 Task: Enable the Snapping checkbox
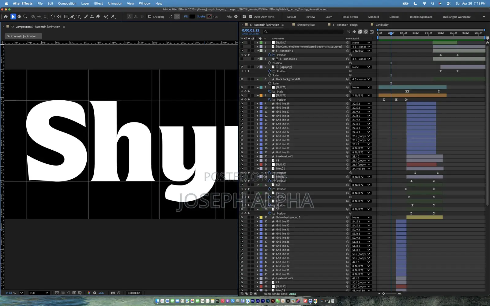point(150,17)
